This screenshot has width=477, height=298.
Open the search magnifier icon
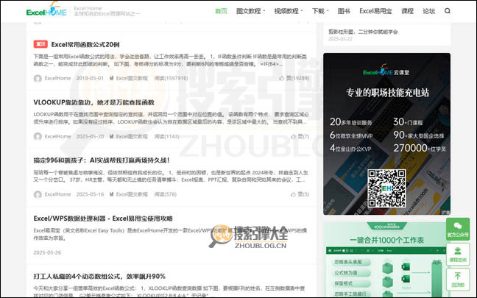pos(448,11)
